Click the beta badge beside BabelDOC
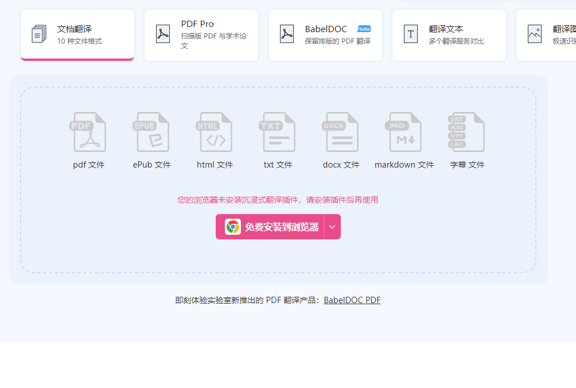This screenshot has height=388, width=576. 364,29
